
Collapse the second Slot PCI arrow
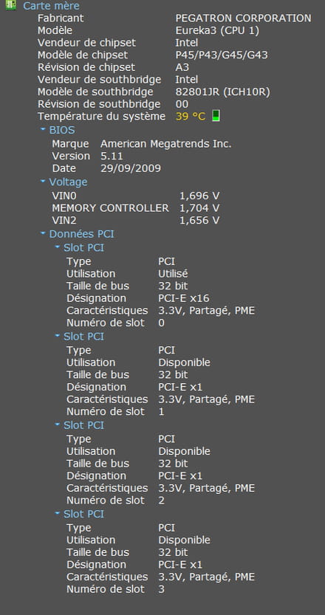pyautogui.click(x=58, y=336)
